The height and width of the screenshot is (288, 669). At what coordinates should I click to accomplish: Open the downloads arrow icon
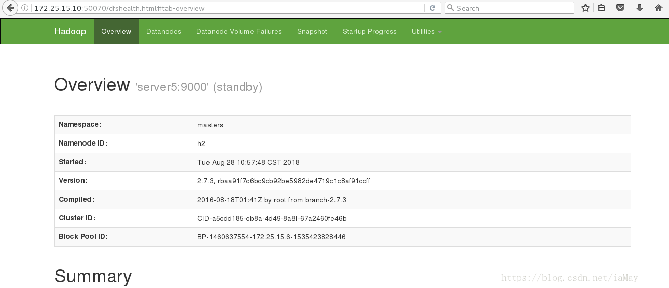coord(640,8)
